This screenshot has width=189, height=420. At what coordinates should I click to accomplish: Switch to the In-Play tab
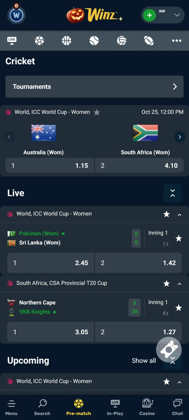(x=115, y=407)
